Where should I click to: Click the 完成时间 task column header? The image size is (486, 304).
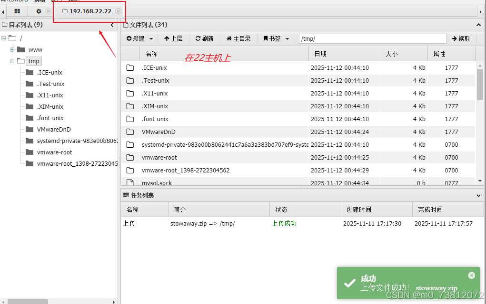pos(448,209)
